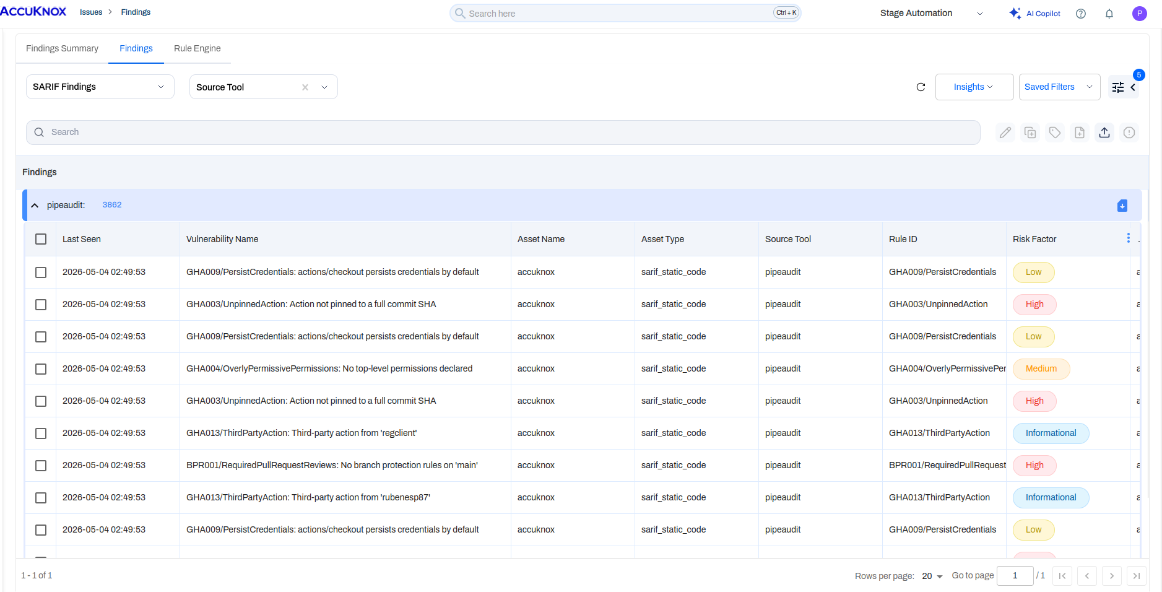Open the notifications bell
Viewport: 1162px width, 592px height.
pos(1109,14)
